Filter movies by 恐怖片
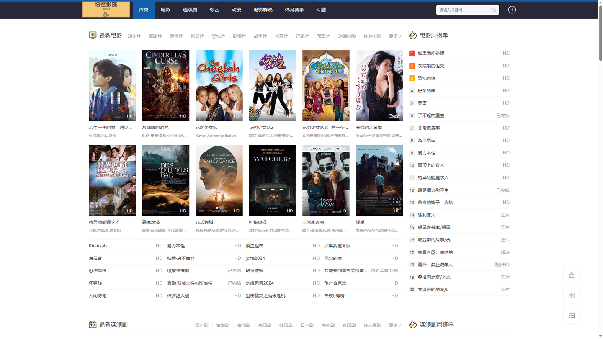 (218, 36)
